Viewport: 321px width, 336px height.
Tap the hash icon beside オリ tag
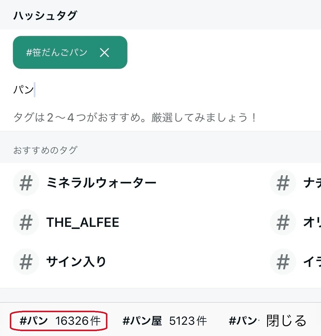pyautogui.click(x=283, y=222)
